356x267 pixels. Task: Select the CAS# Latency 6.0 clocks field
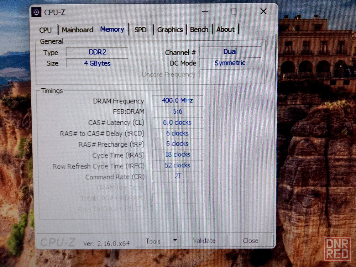pos(177,122)
